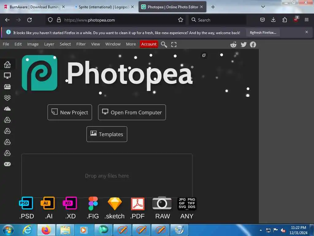314x236 pixels.
Task: Start a New Project
Action: [70, 112]
